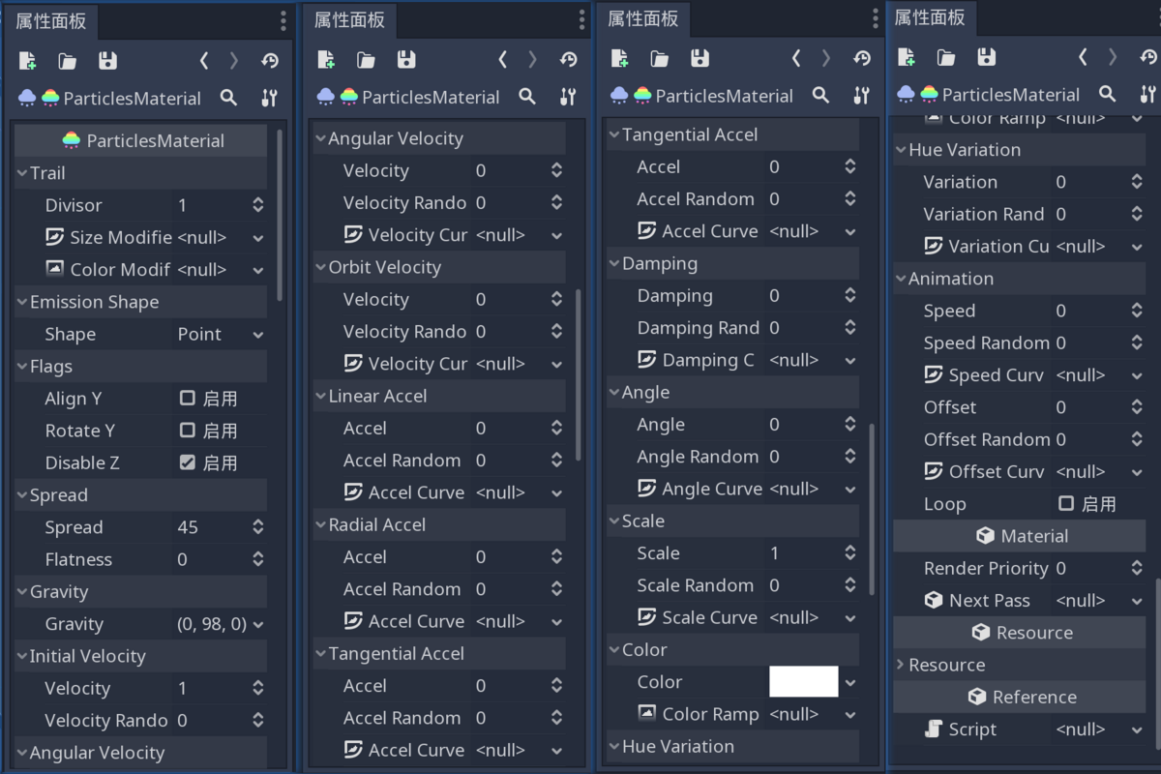
Task: Open Color Modifier null dropdown
Action: (x=221, y=269)
